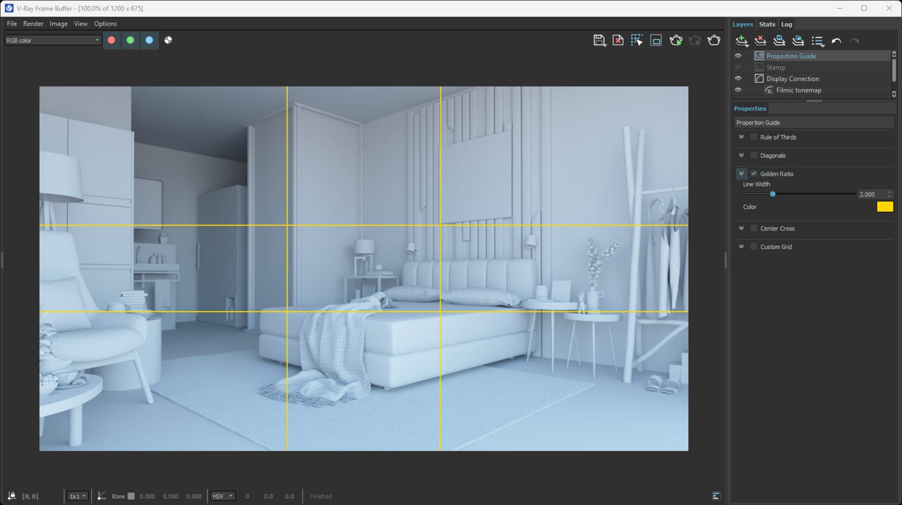
Task: Increase Line Width with stepper arrow
Action: pyautogui.click(x=889, y=192)
